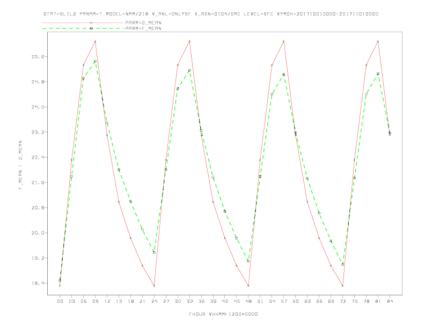Click the 51 forecast hour tick label
425x328 pixels.
(260, 301)
